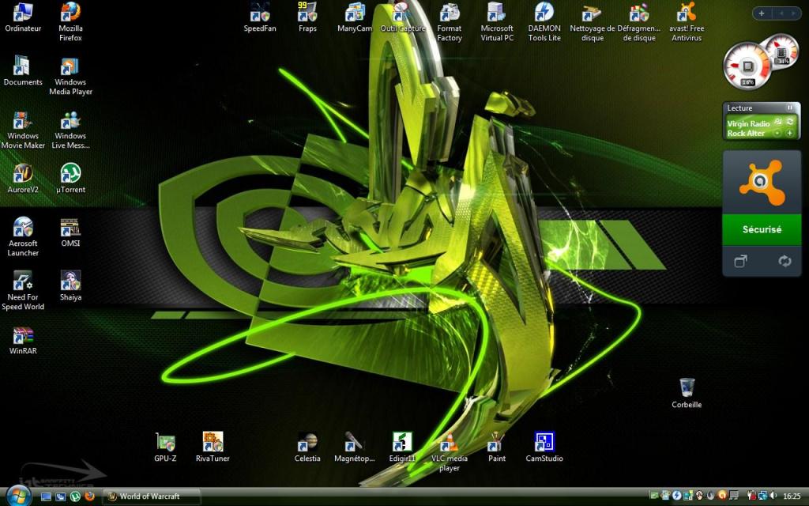Select the OMSI desktop shortcut
Image resolution: width=809 pixels, height=506 pixels.
[70, 232]
